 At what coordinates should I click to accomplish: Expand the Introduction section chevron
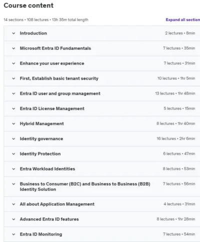[13, 33]
